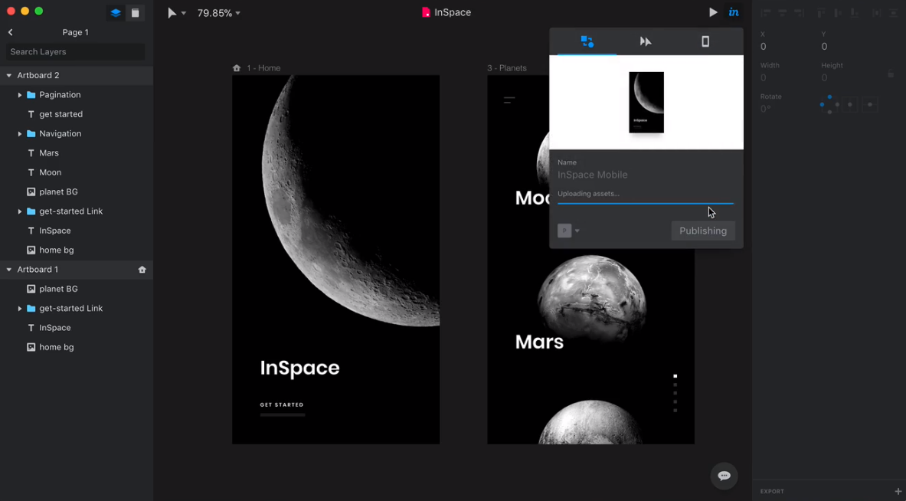This screenshot has width=906, height=501.
Task: Click the hamburger menu on Planets artboard
Action: click(x=509, y=100)
